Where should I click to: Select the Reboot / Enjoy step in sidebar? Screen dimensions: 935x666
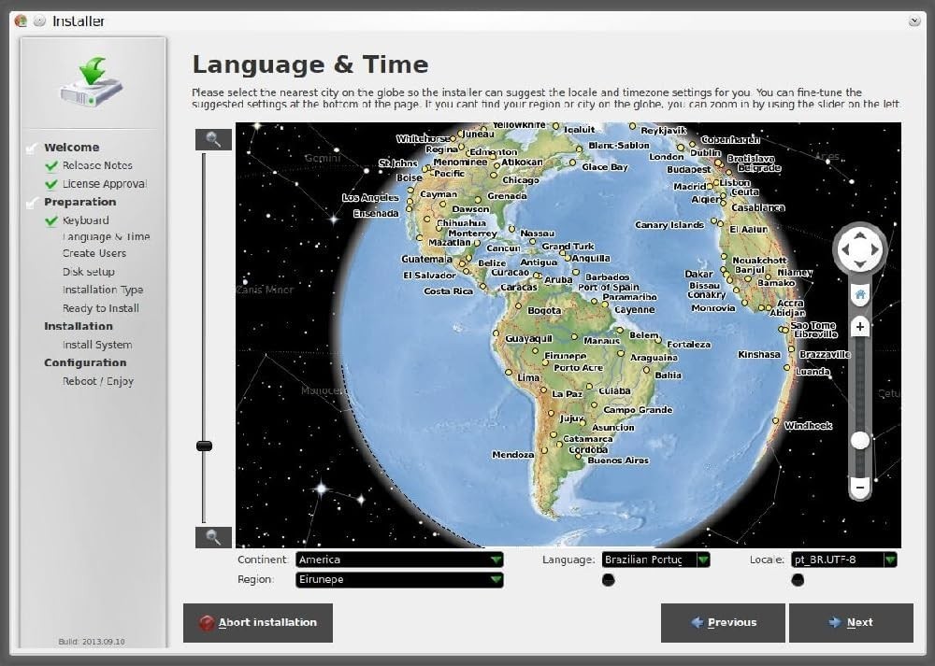98,381
